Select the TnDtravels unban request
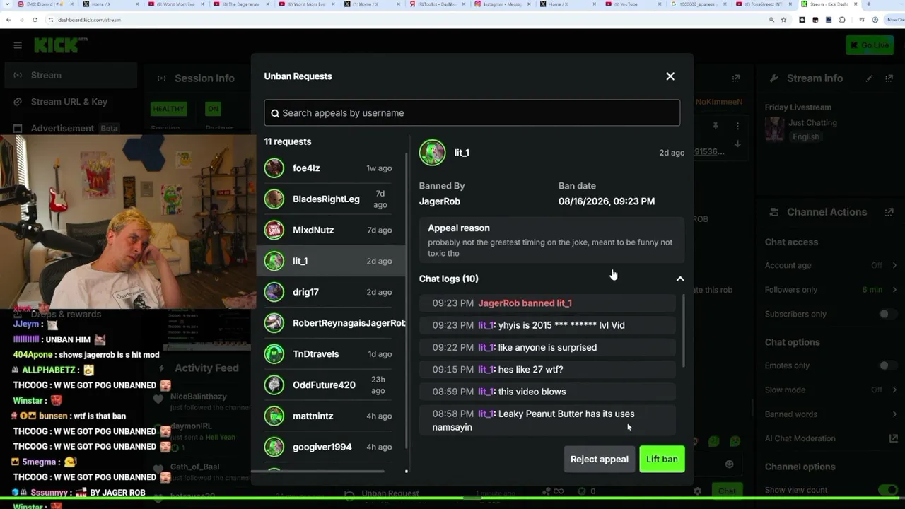Image resolution: width=905 pixels, height=509 pixels. (331, 354)
